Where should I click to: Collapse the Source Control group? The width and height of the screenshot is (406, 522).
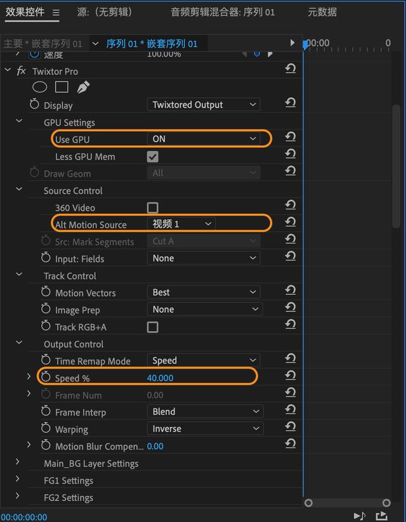click(x=19, y=189)
